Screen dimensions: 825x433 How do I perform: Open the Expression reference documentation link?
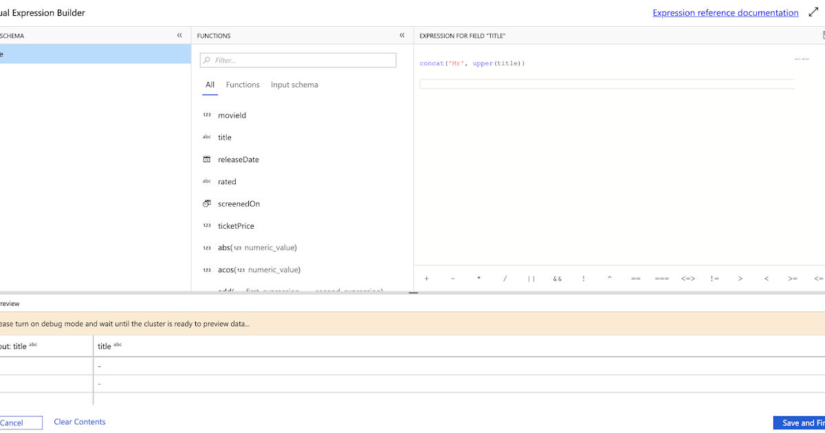click(x=725, y=12)
